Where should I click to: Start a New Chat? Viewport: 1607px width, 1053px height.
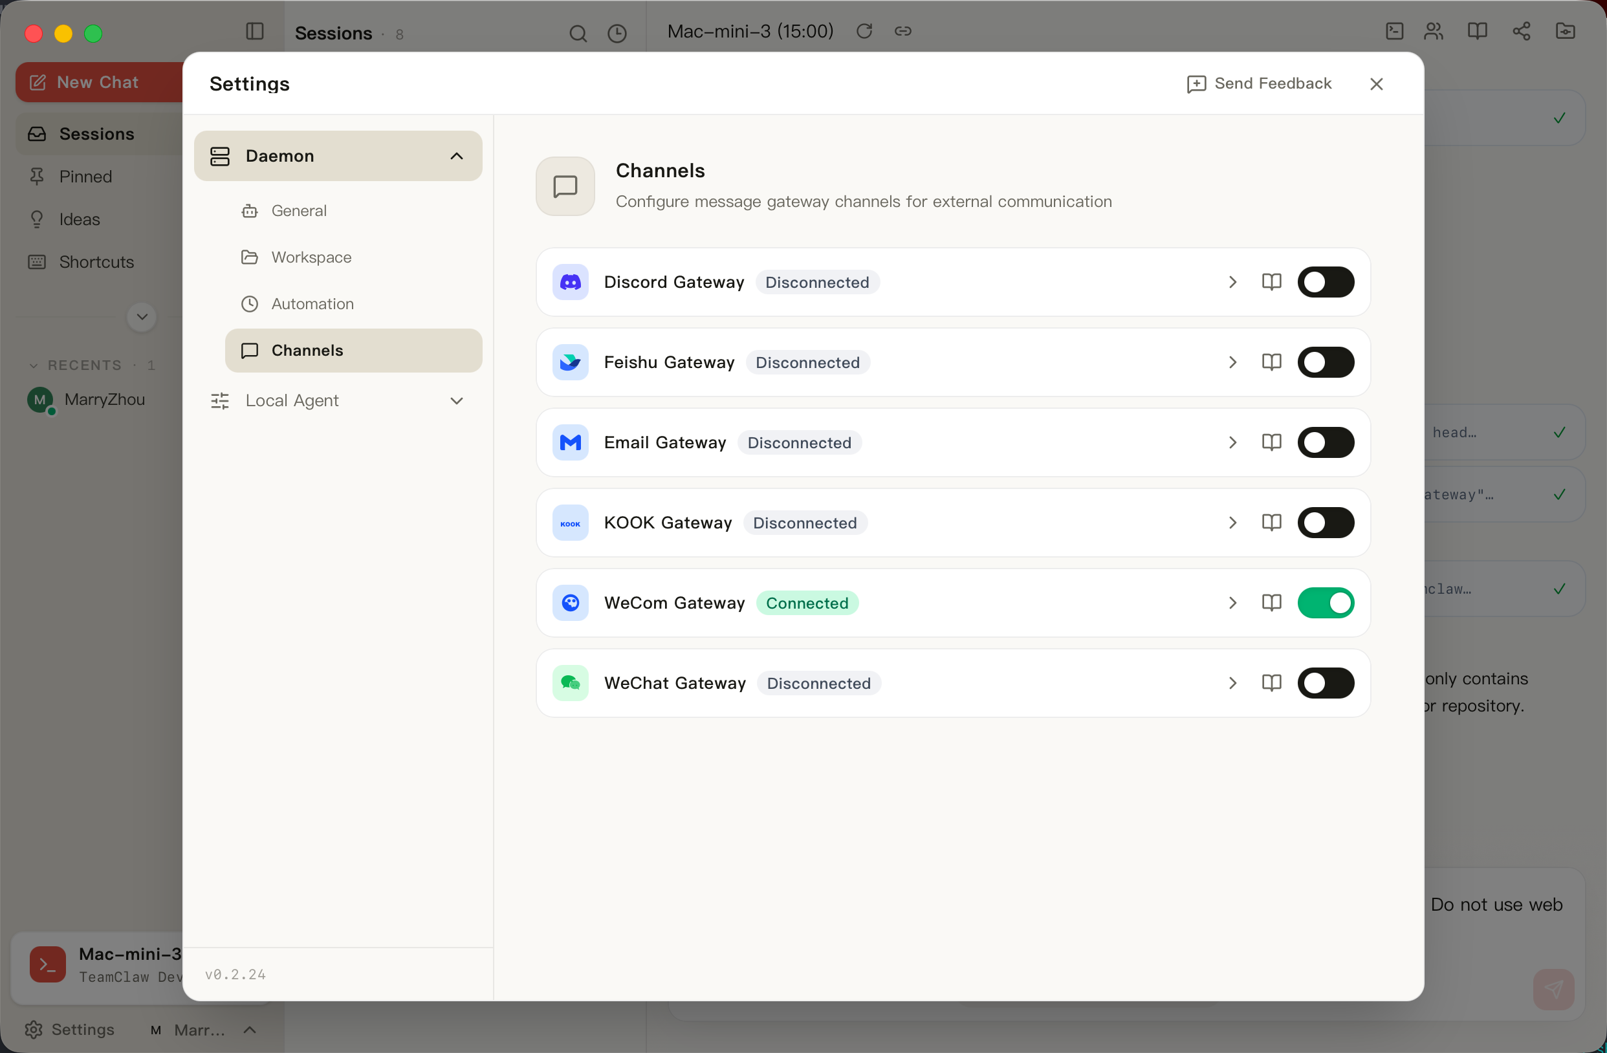(x=98, y=82)
